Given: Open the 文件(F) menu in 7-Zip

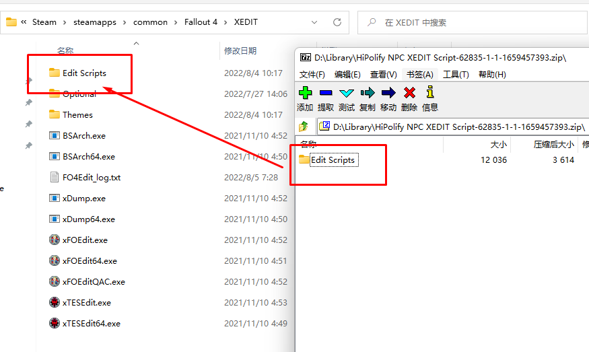Looking at the screenshot, I should pos(312,75).
